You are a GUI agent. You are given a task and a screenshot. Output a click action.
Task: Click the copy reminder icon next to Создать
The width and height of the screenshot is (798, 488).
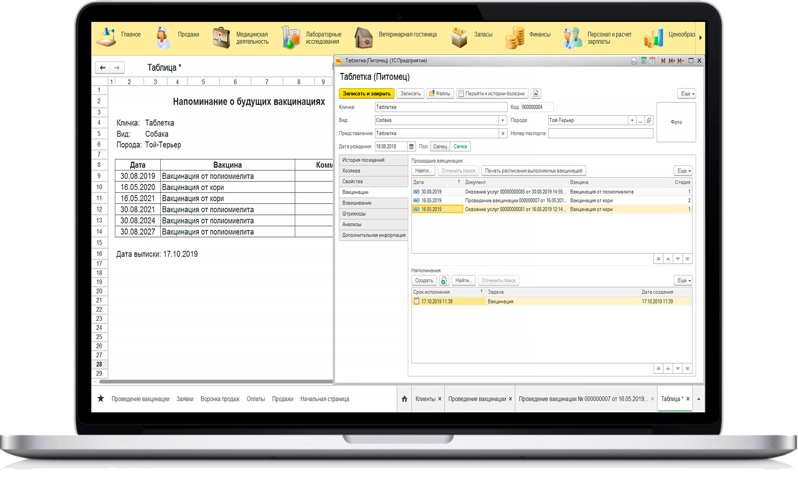coord(444,280)
